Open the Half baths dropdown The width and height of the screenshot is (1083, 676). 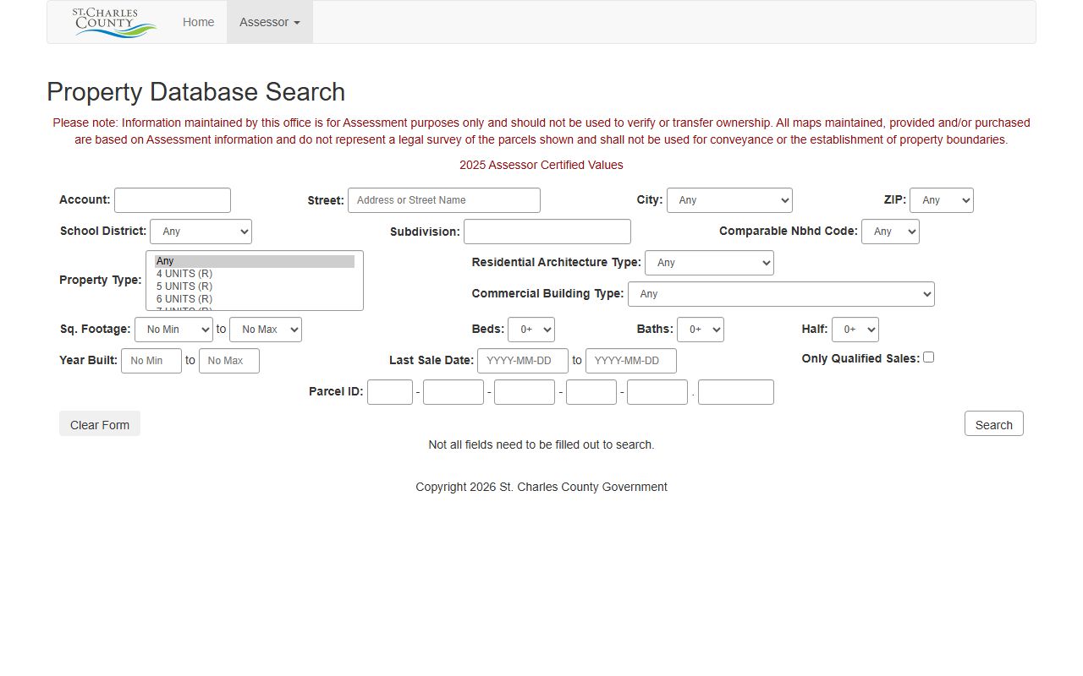click(x=855, y=330)
